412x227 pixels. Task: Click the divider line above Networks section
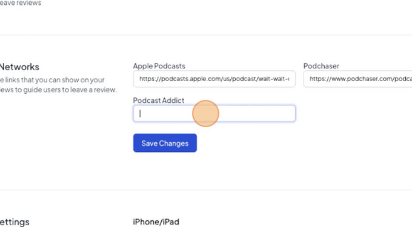point(206,35)
